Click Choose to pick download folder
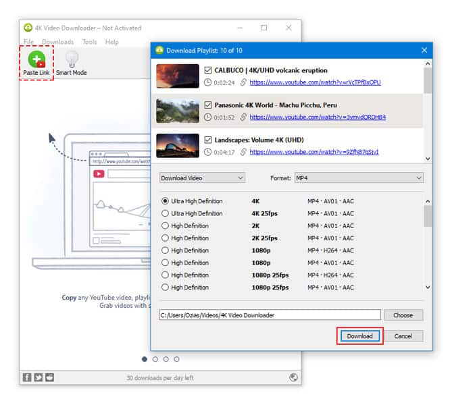 click(x=403, y=315)
